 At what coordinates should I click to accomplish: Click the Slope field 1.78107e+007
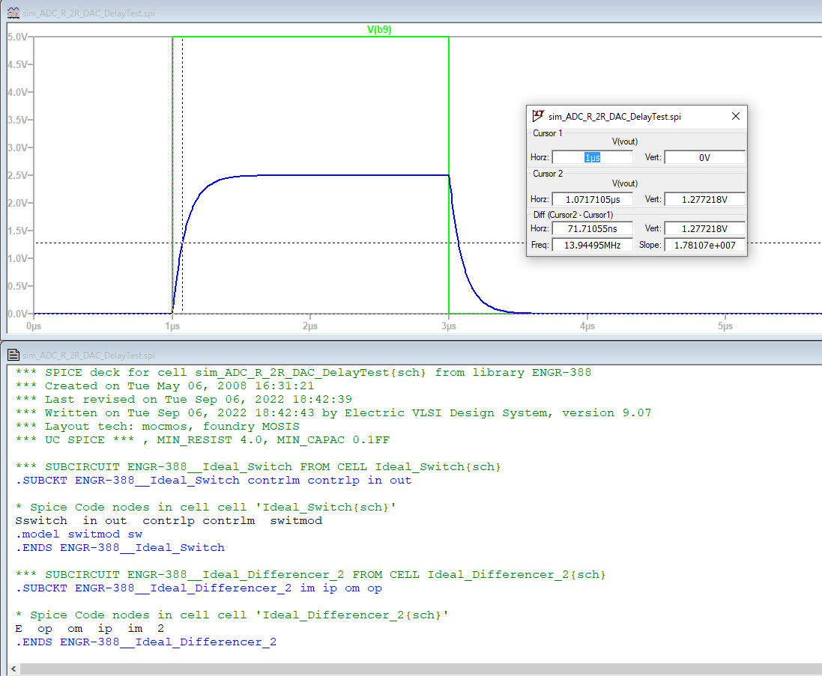point(704,245)
